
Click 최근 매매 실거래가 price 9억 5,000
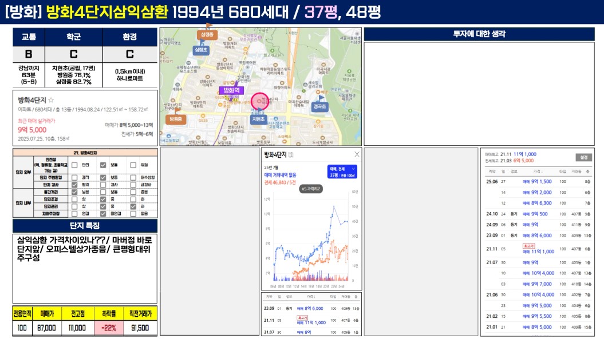(32, 130)
